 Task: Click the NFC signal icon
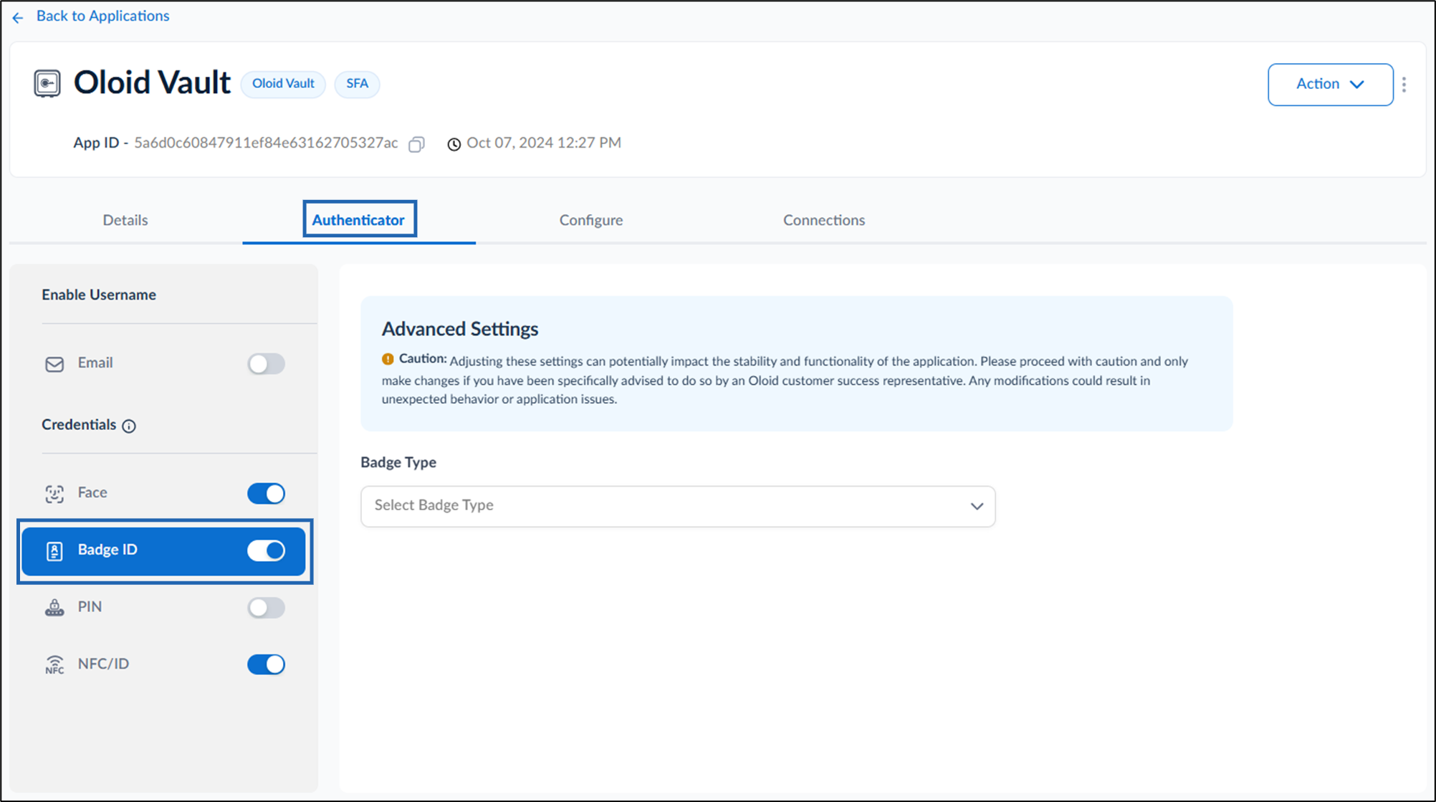tap(54, 664)
